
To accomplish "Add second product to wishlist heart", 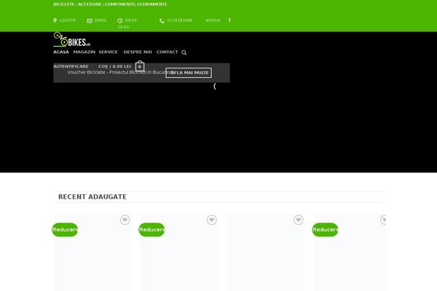I will pyautogui.click(x=211, y=220).
